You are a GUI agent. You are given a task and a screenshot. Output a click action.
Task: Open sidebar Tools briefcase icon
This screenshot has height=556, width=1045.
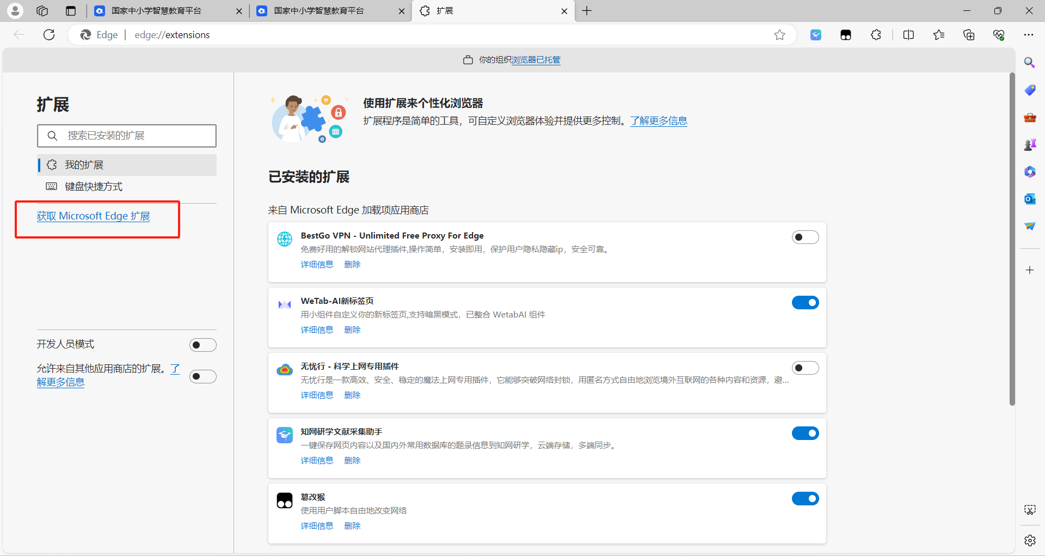1030,117
